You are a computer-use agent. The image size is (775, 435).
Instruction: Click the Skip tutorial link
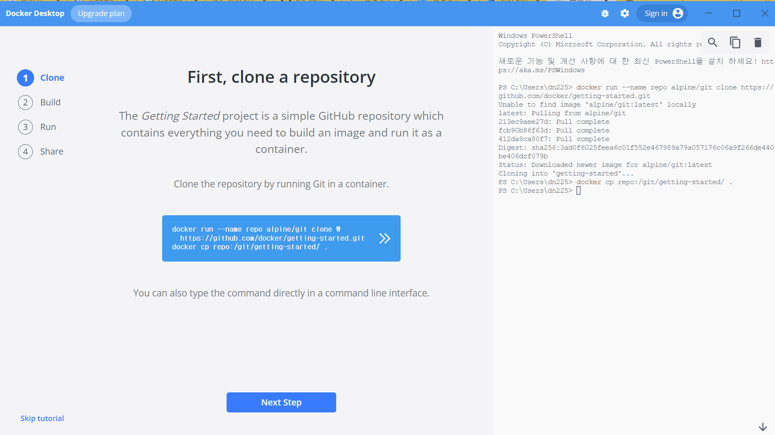click(x=42, y=418)
